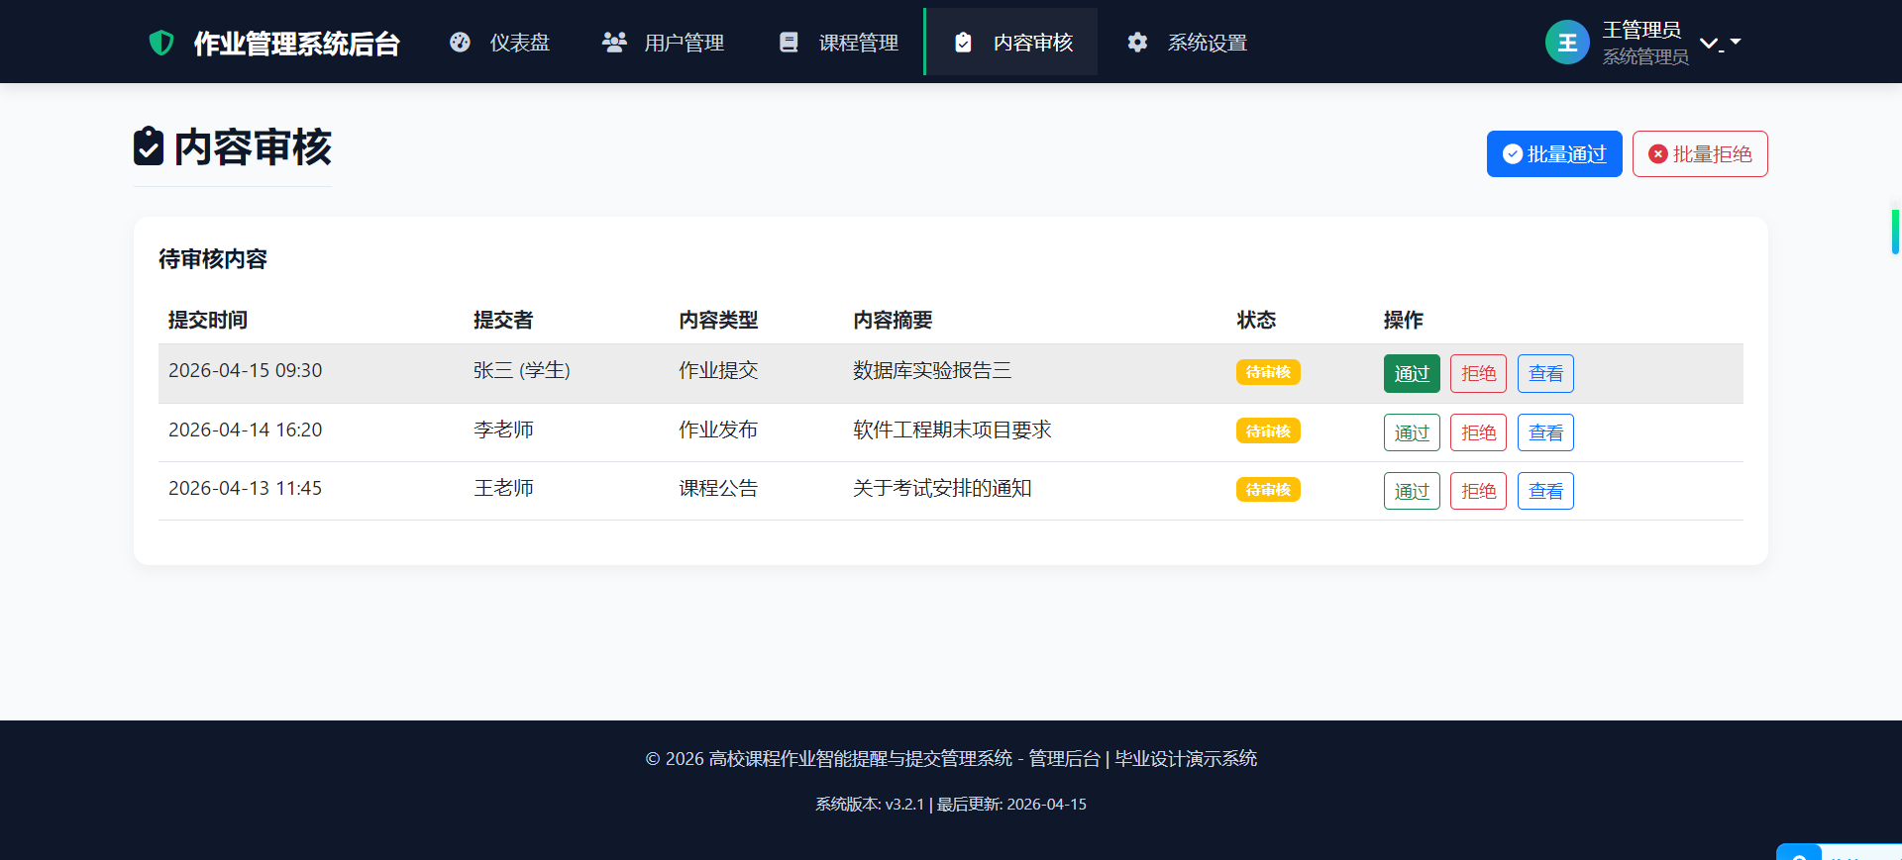The image size is (1902, 860).
Task: Click content type 课程公告
Action: (x=718, y=488)
